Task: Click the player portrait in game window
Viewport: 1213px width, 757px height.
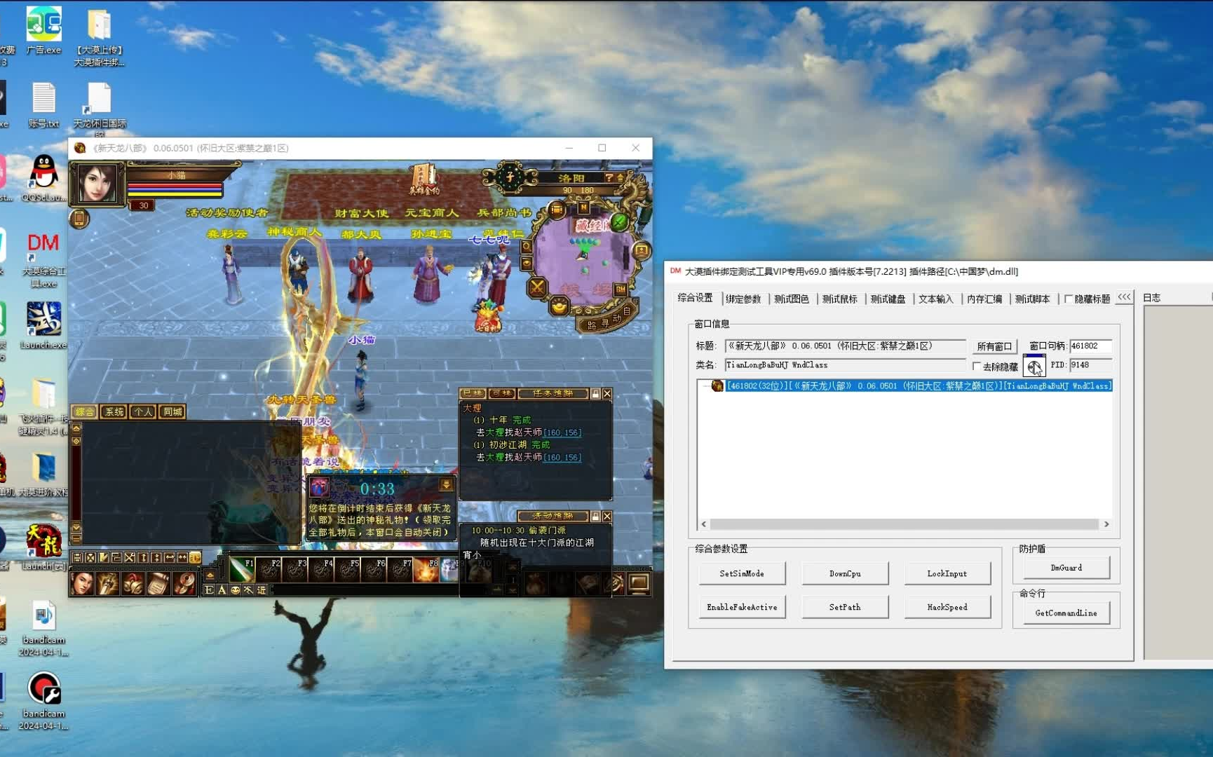Action: pyautogui.click(x=97, y=184)
